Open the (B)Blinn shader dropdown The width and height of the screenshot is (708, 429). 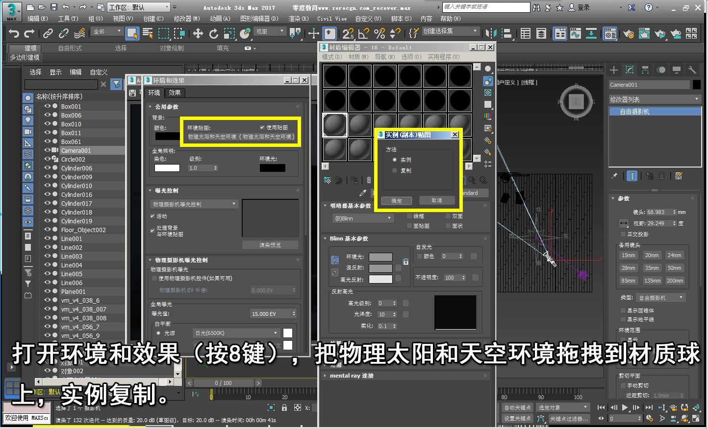[362, 218]
